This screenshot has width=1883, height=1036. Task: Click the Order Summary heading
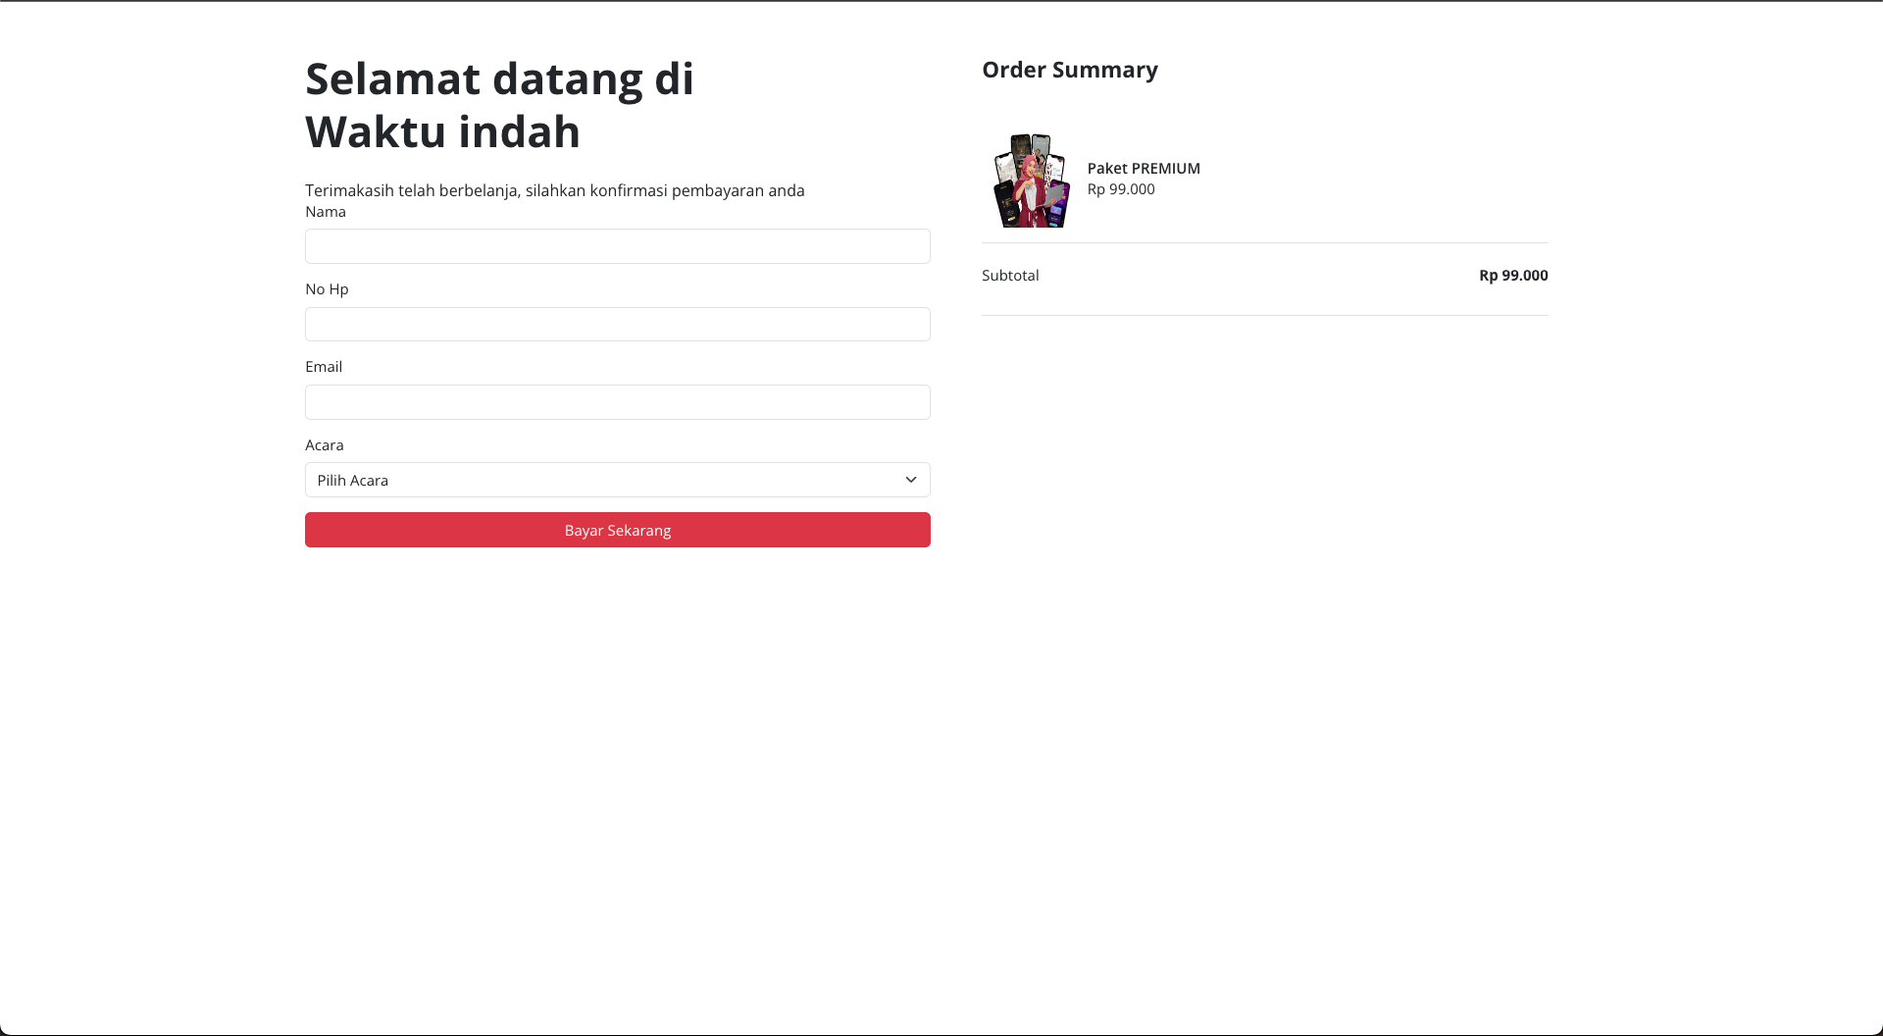pos(1070,70)
